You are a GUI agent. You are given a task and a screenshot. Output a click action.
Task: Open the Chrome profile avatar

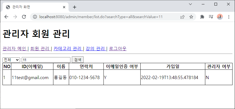[x=220, y=17]
